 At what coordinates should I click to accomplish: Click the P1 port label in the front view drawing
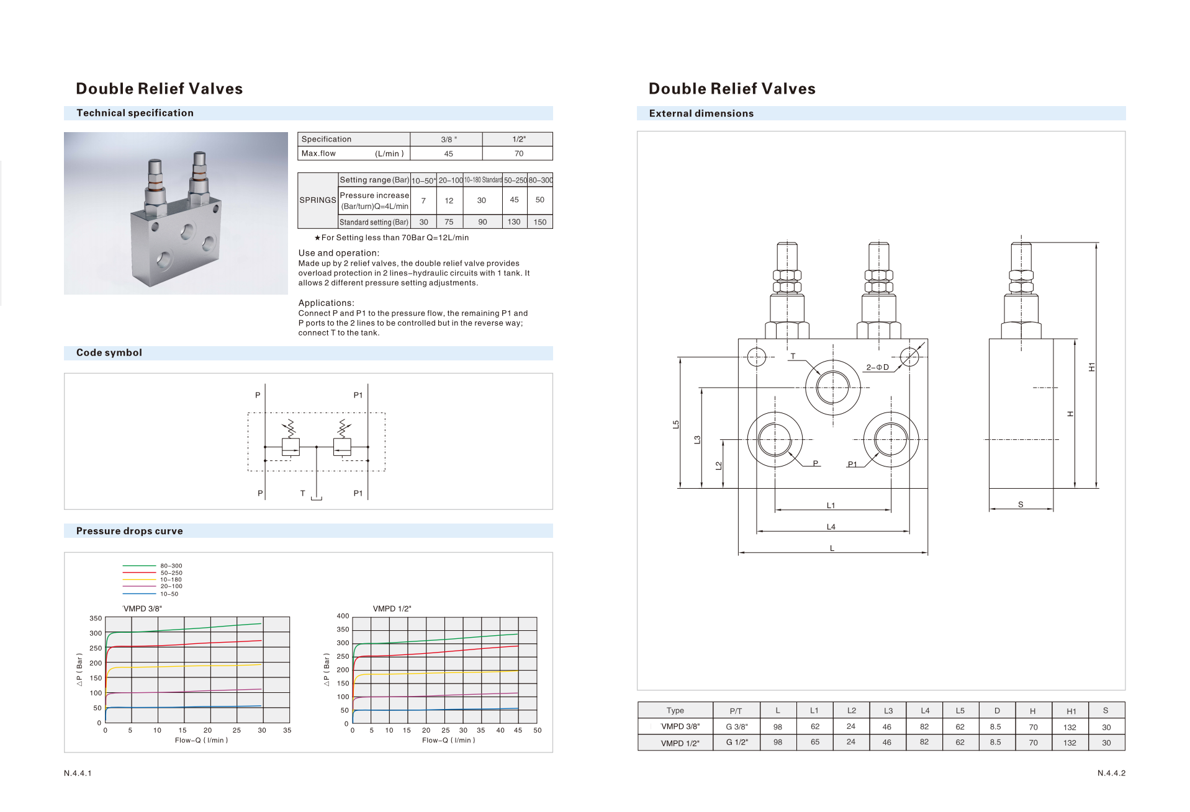(852, 464)
